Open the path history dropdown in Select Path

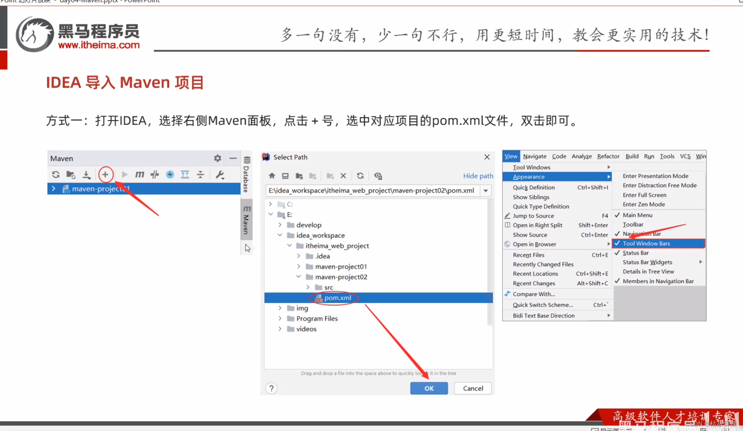tap(486, 191)
